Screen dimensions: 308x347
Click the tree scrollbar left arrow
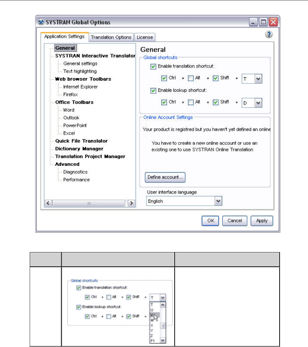click(x=48, y=203)
